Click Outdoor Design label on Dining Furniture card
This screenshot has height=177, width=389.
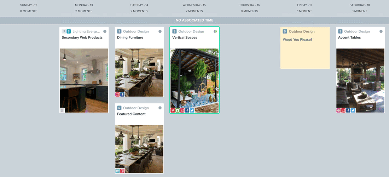click(x=136, y=31)
